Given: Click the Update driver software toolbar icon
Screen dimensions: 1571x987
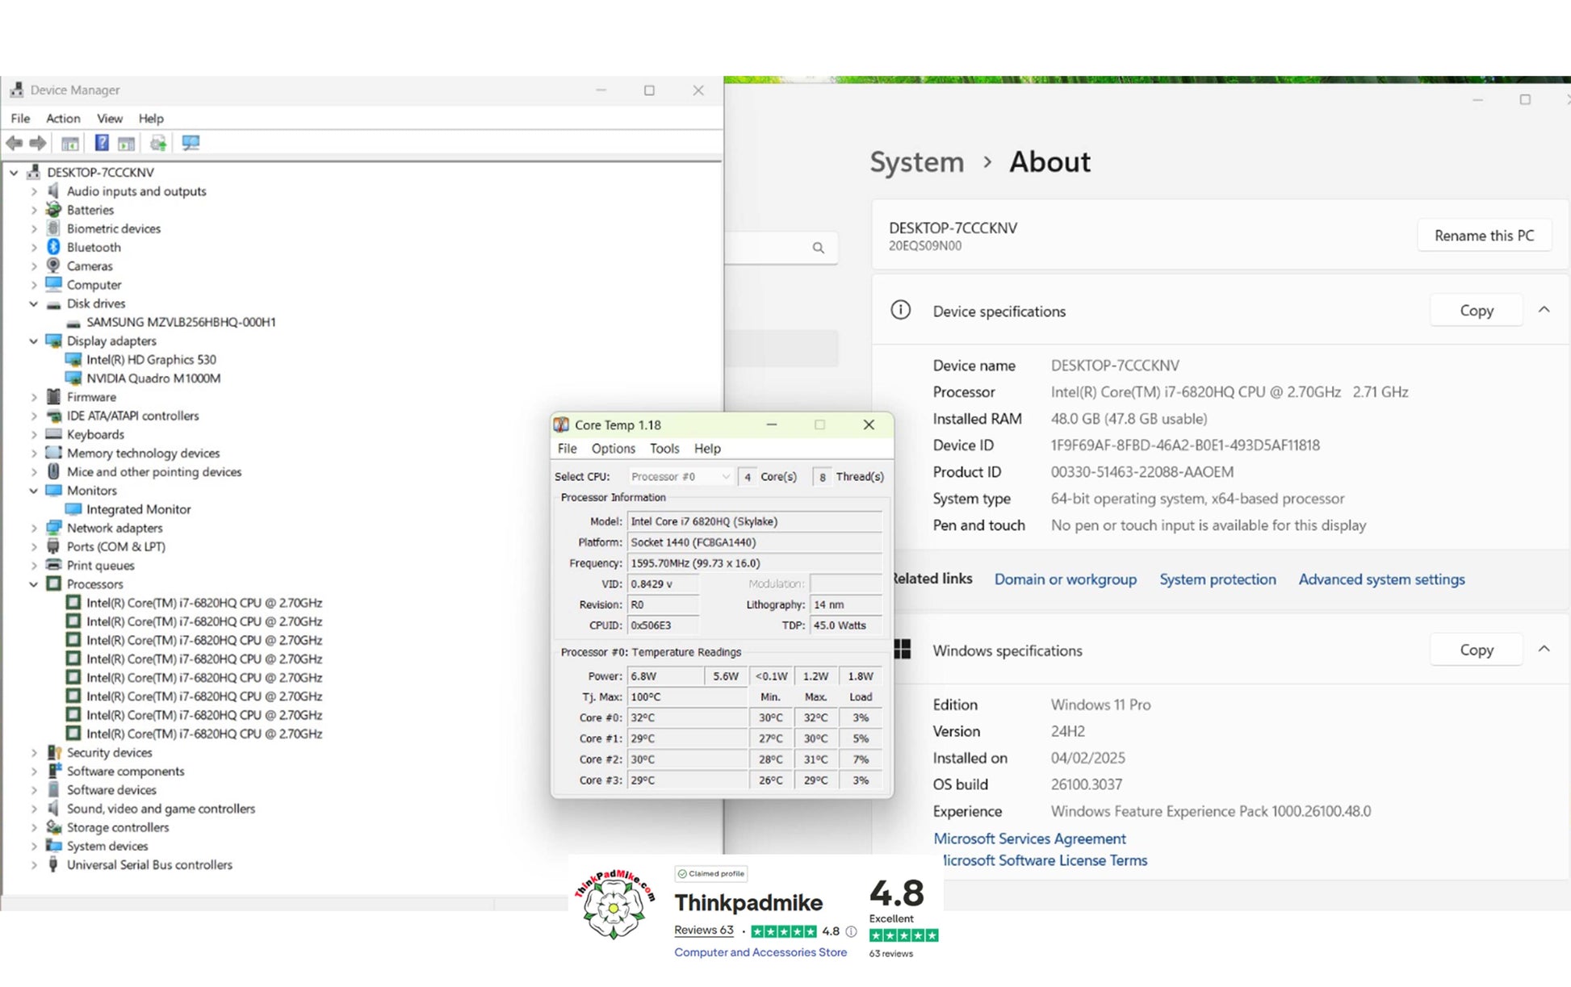Looking at the screenshot, I should point(158,143).
